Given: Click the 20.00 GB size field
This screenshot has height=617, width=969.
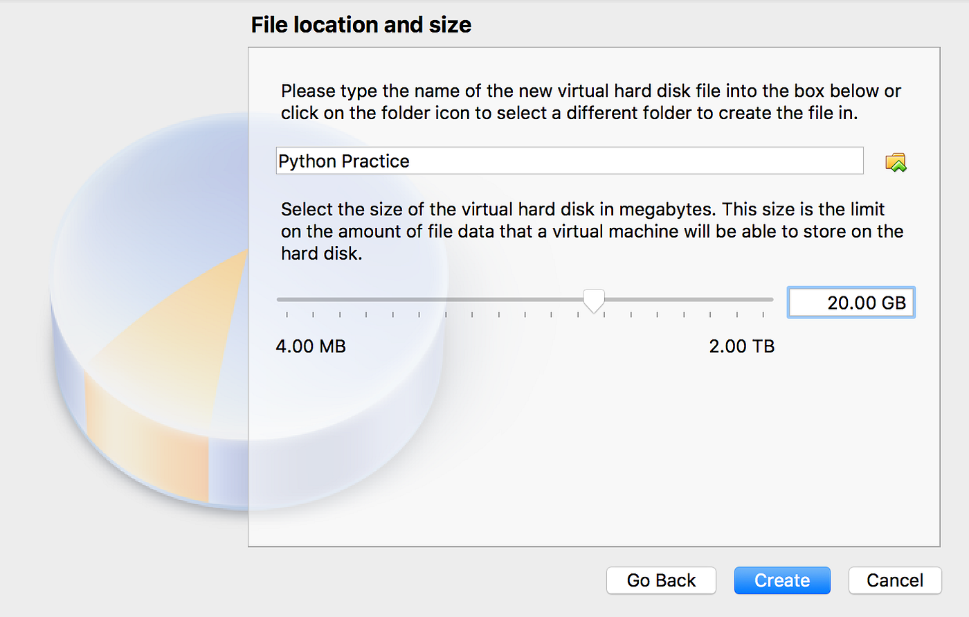Looking at the screenshot, I should click(851, 303).
